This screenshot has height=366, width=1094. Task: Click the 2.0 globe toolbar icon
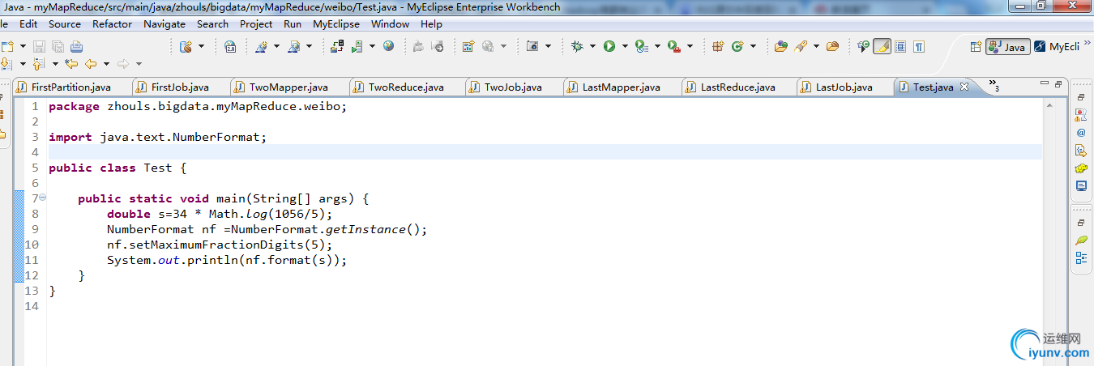230,46
